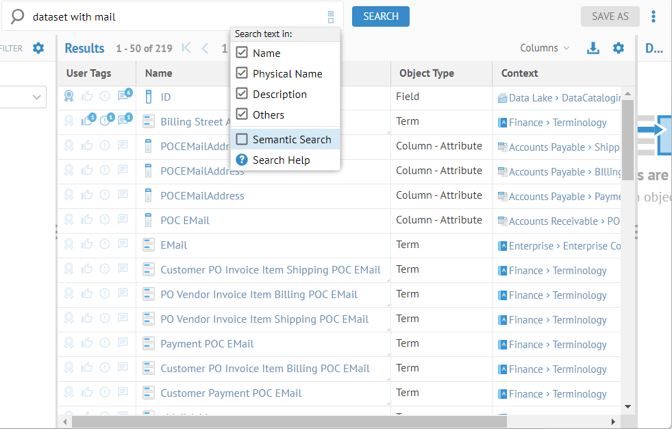The width and height of the screenshot is (672, 429).
Task: Open comments icon on ID row
Action: point(123,97)
